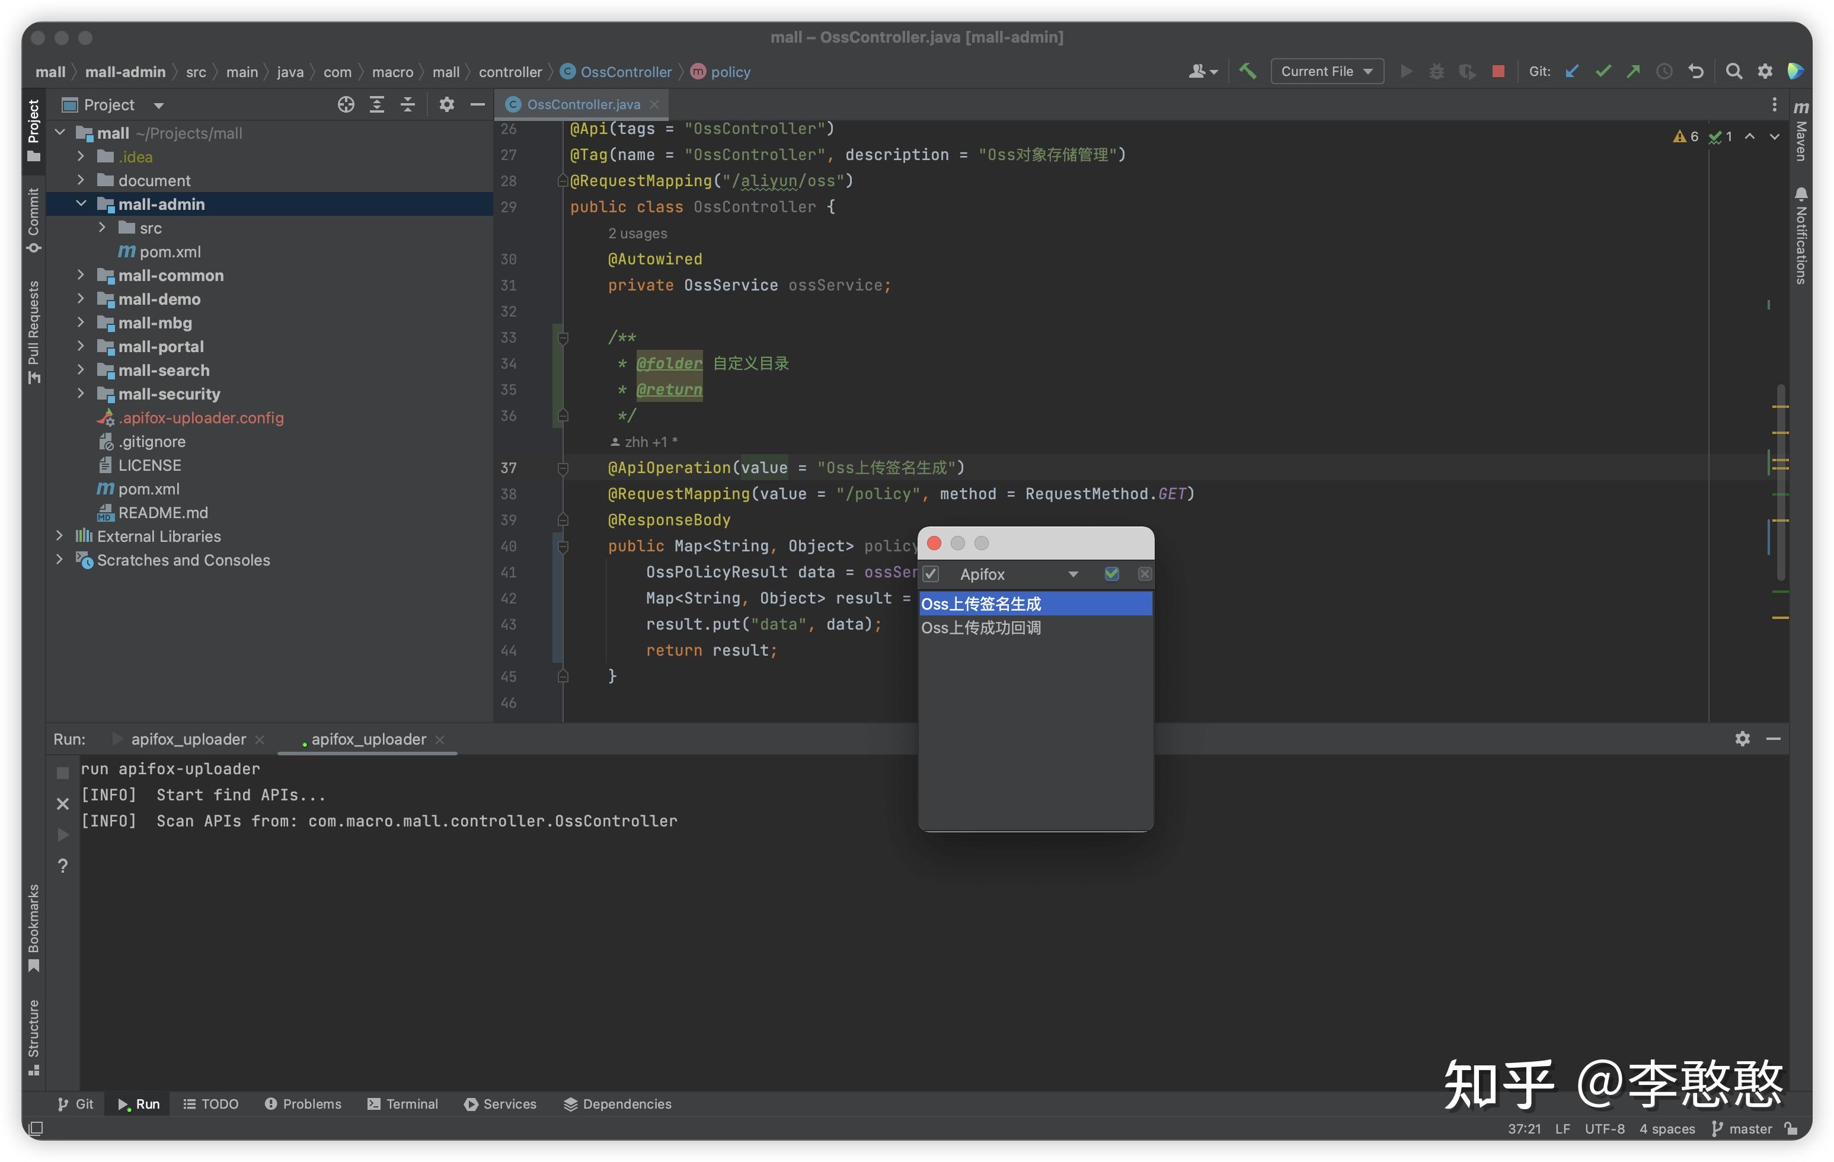Select 'Oss上传签名生成' in the popup list
1834x1162 pixels.
click(1035, 604)
